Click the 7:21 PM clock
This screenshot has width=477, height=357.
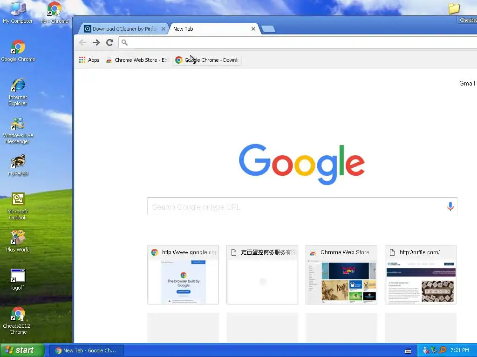(x=460, y=350)
